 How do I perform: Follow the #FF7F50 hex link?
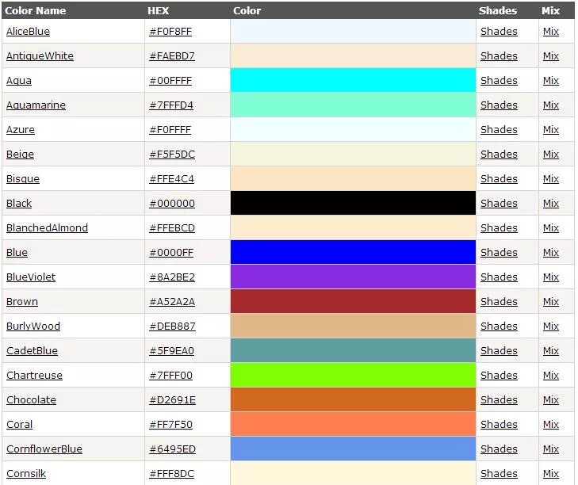171,425
